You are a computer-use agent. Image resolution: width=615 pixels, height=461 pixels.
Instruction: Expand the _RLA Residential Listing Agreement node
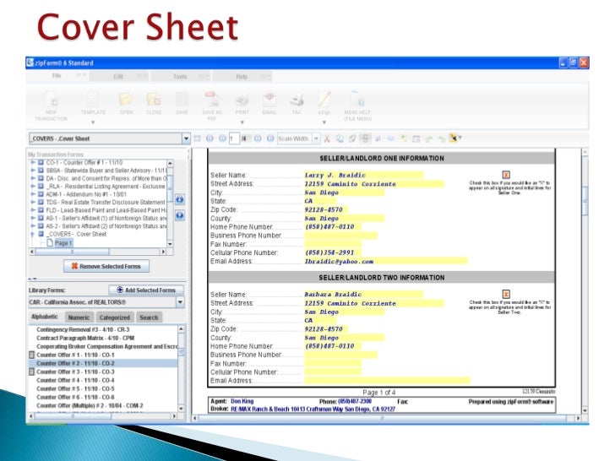(x=33, y=187)
